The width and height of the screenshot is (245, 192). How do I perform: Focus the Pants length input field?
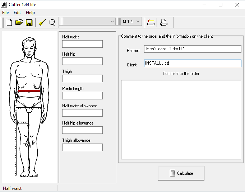click(x=82, y=96)
